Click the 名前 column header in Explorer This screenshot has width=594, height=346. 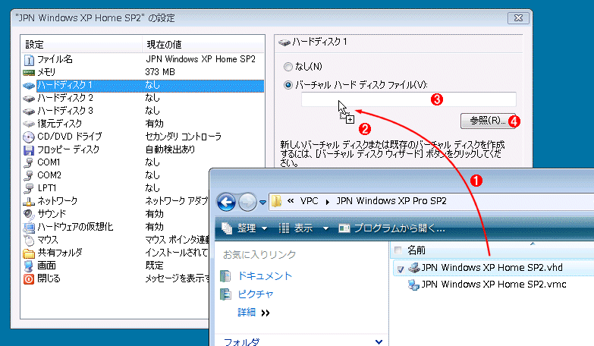point(416,250)
